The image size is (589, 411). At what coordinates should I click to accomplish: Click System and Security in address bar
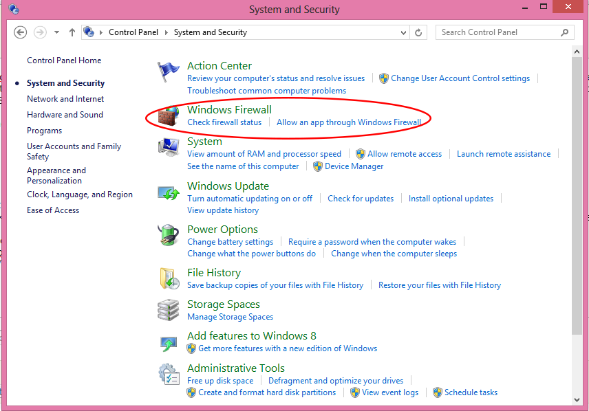(211, 32)
